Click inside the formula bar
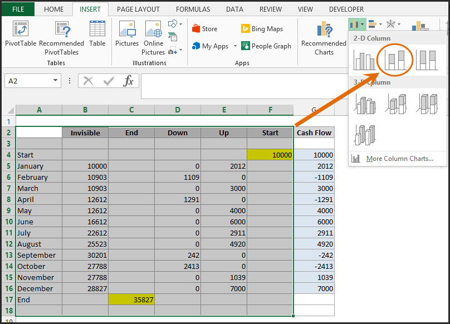The height and width of the screenshot is (324, 450). click(244, 86)
